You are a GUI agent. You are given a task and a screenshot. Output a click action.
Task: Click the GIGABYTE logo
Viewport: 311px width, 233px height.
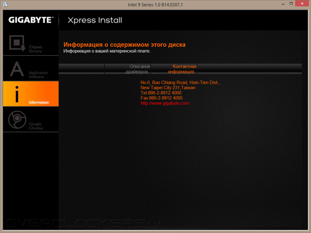tap(31, 20)
